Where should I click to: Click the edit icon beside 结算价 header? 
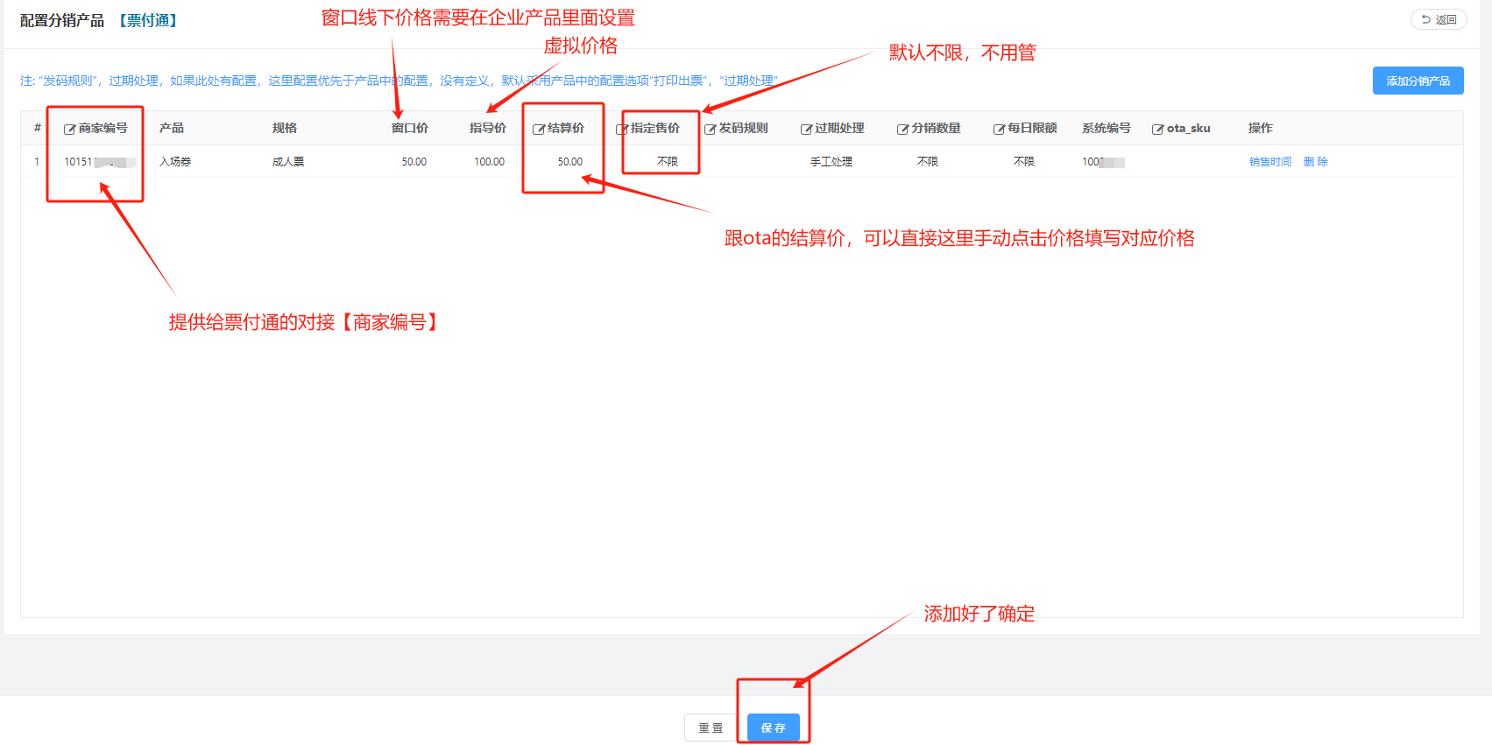pyautogui.click(x=539, y=129)
